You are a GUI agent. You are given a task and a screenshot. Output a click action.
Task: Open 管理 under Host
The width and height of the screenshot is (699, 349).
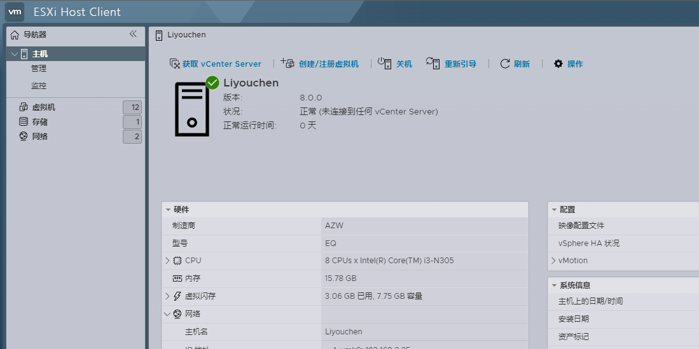(x=39, y=69)
